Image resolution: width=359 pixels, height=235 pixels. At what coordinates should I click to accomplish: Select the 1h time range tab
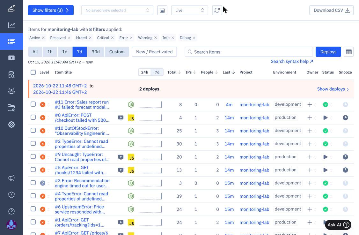(50, 52)
